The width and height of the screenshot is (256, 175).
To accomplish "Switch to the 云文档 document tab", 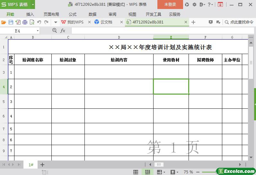I will pos(106,22).
